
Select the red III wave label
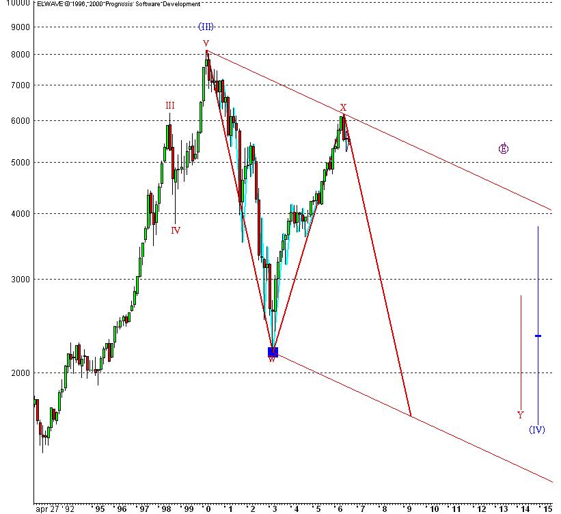click(x=170, y=105)
